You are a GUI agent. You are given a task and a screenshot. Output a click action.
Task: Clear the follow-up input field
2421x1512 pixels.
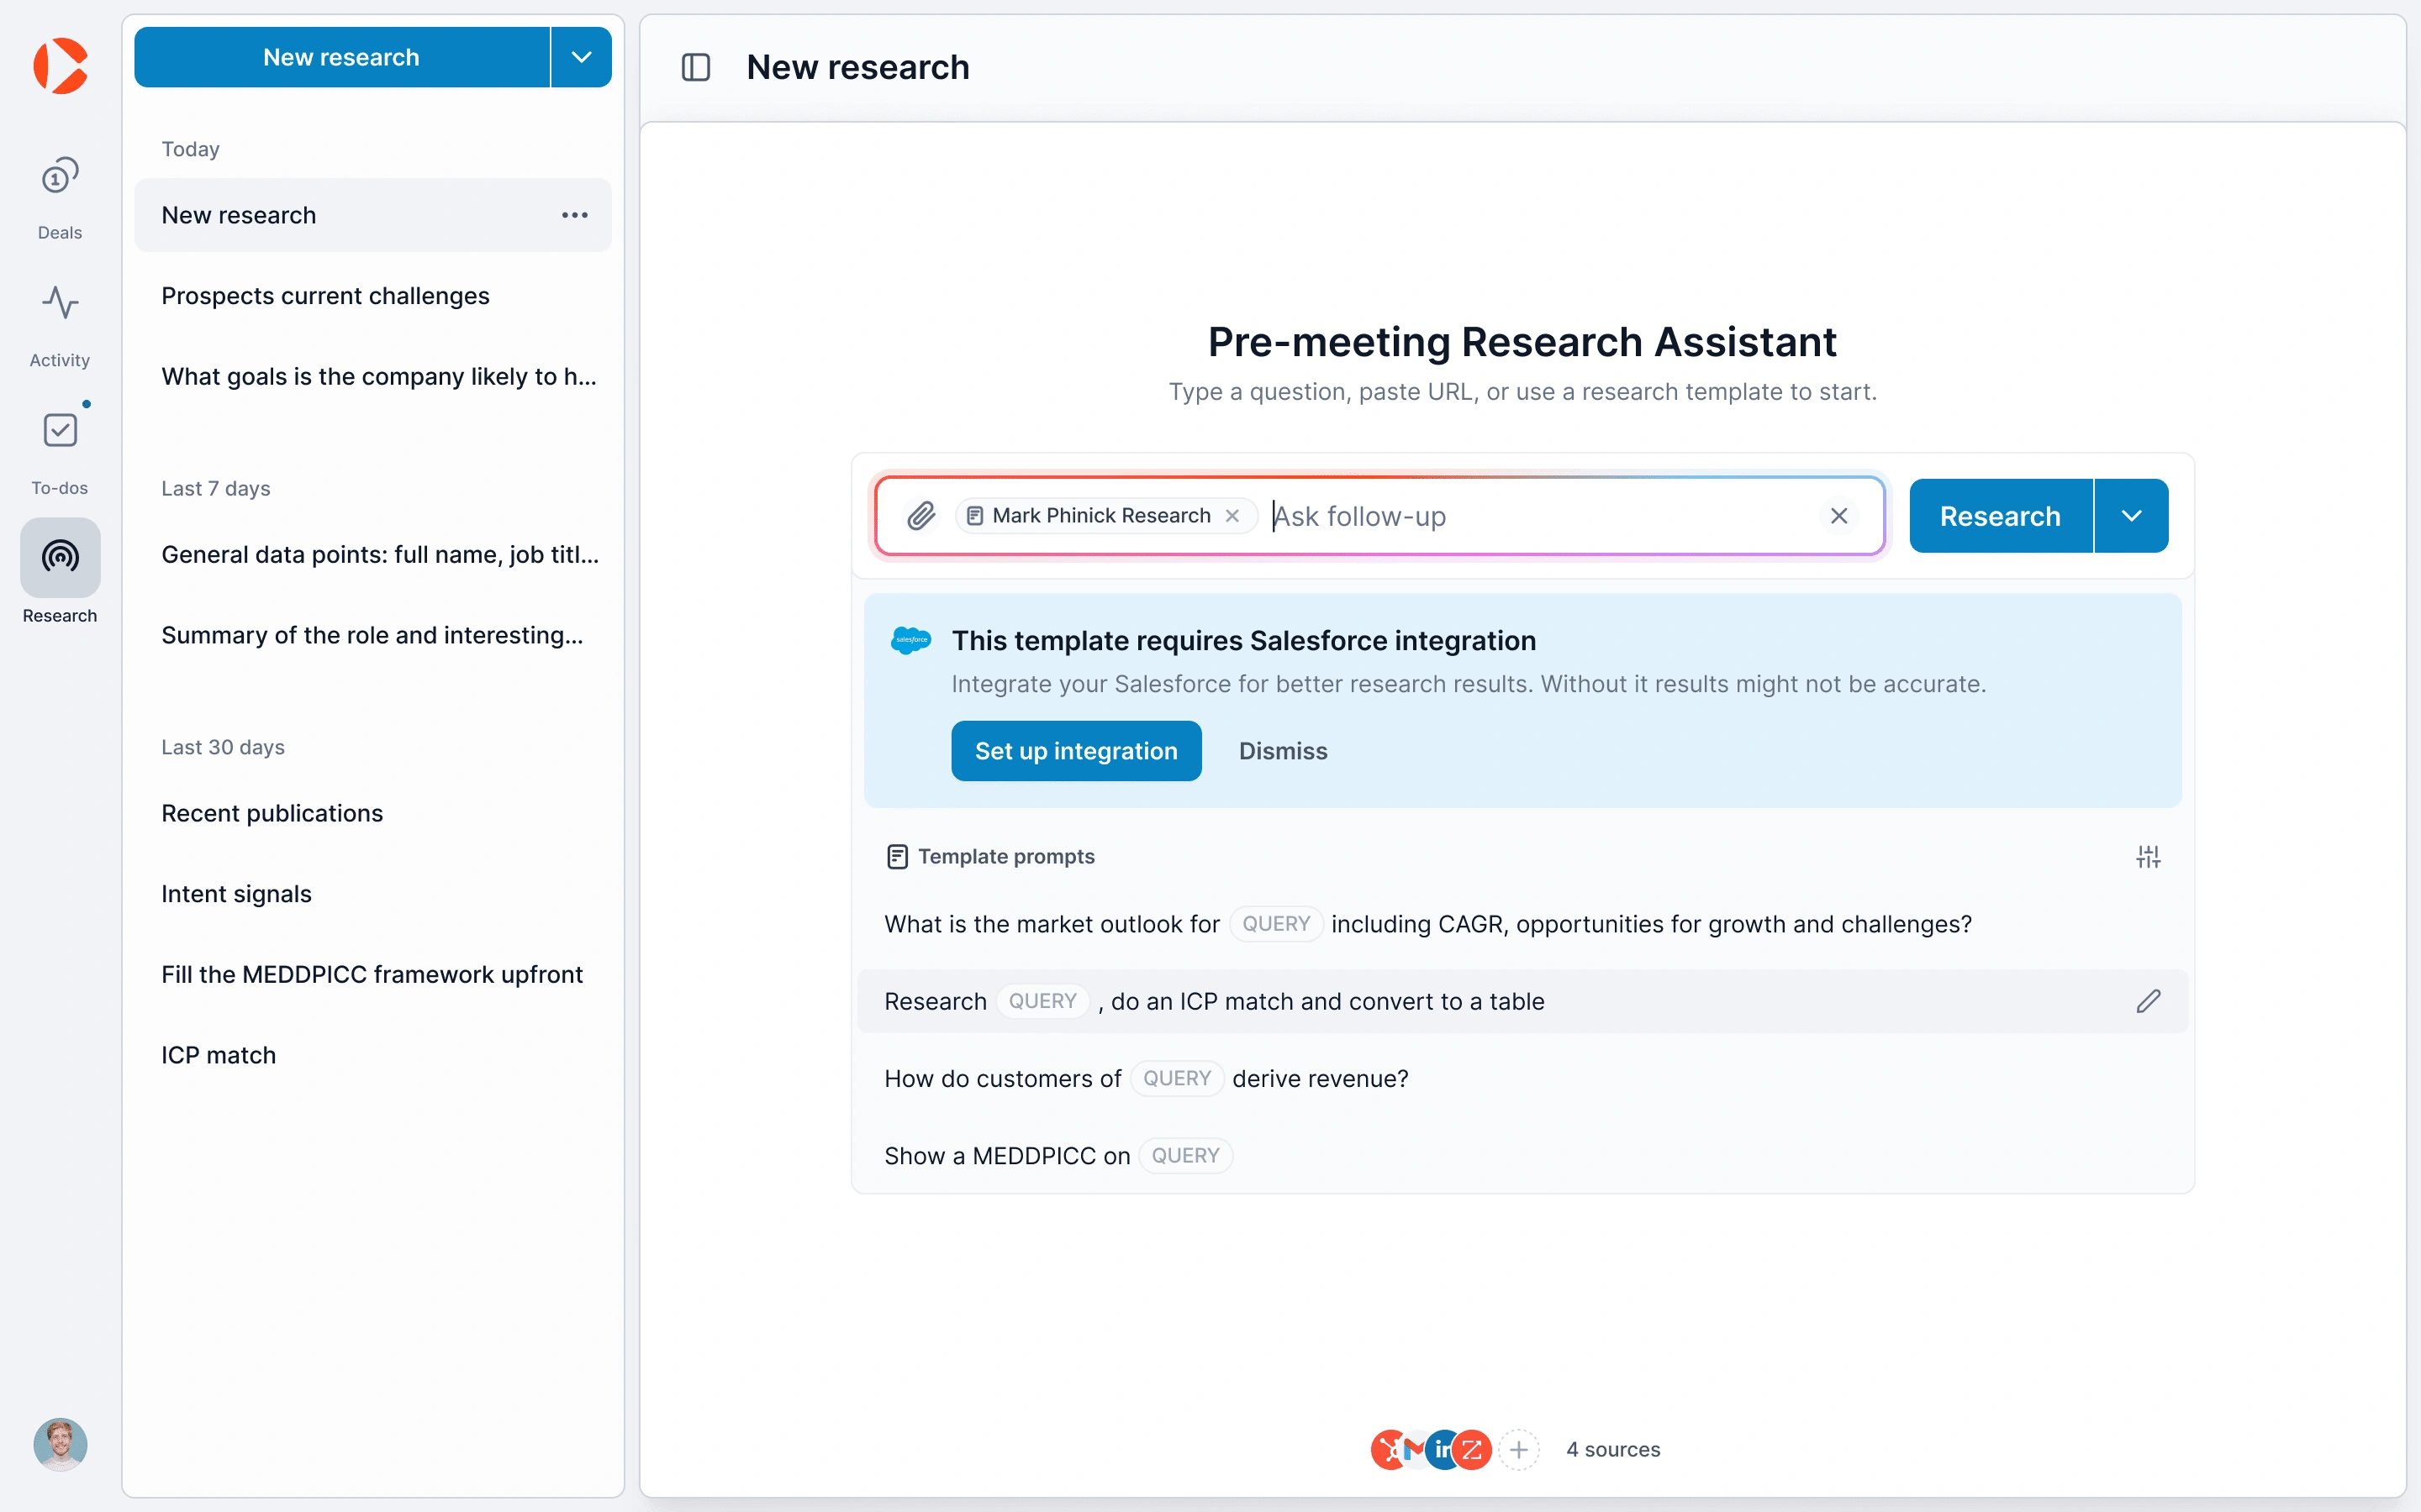click(x=1838, y=516)
